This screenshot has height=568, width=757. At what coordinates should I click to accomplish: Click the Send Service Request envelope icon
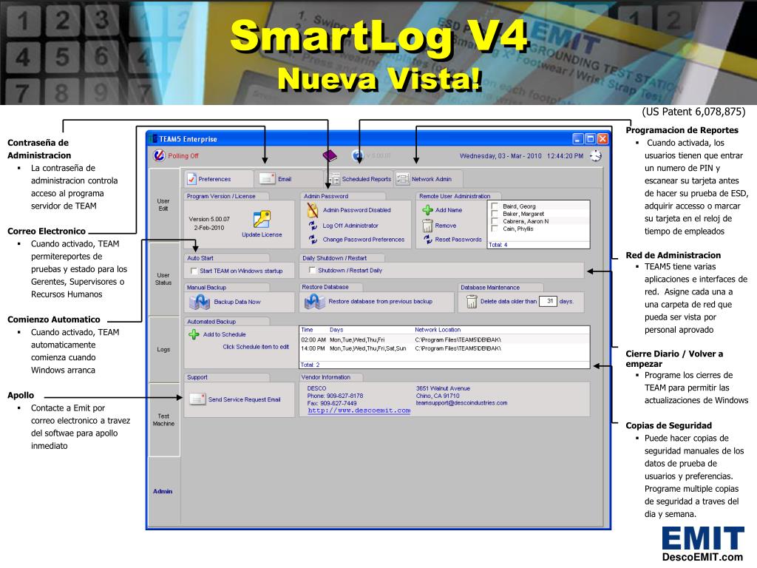coord(197,399)
